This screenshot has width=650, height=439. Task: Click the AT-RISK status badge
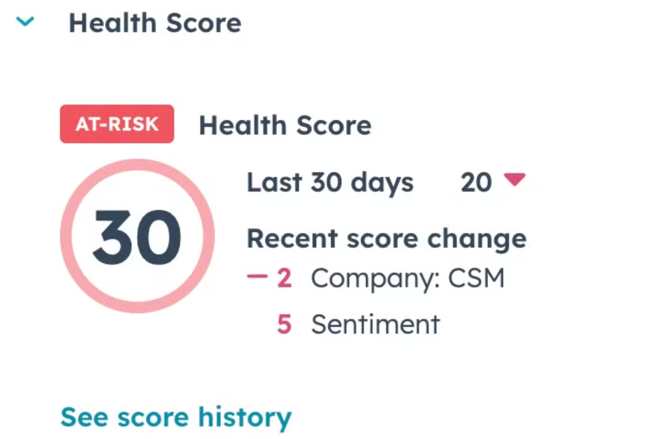[x=117, y=124]
